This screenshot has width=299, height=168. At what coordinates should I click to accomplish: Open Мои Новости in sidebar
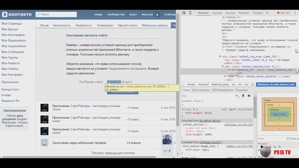point(10,63)
